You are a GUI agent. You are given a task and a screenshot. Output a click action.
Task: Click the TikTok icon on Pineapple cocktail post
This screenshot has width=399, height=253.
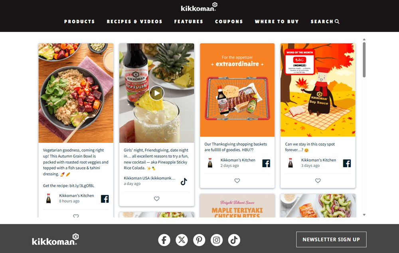[184, 182]
